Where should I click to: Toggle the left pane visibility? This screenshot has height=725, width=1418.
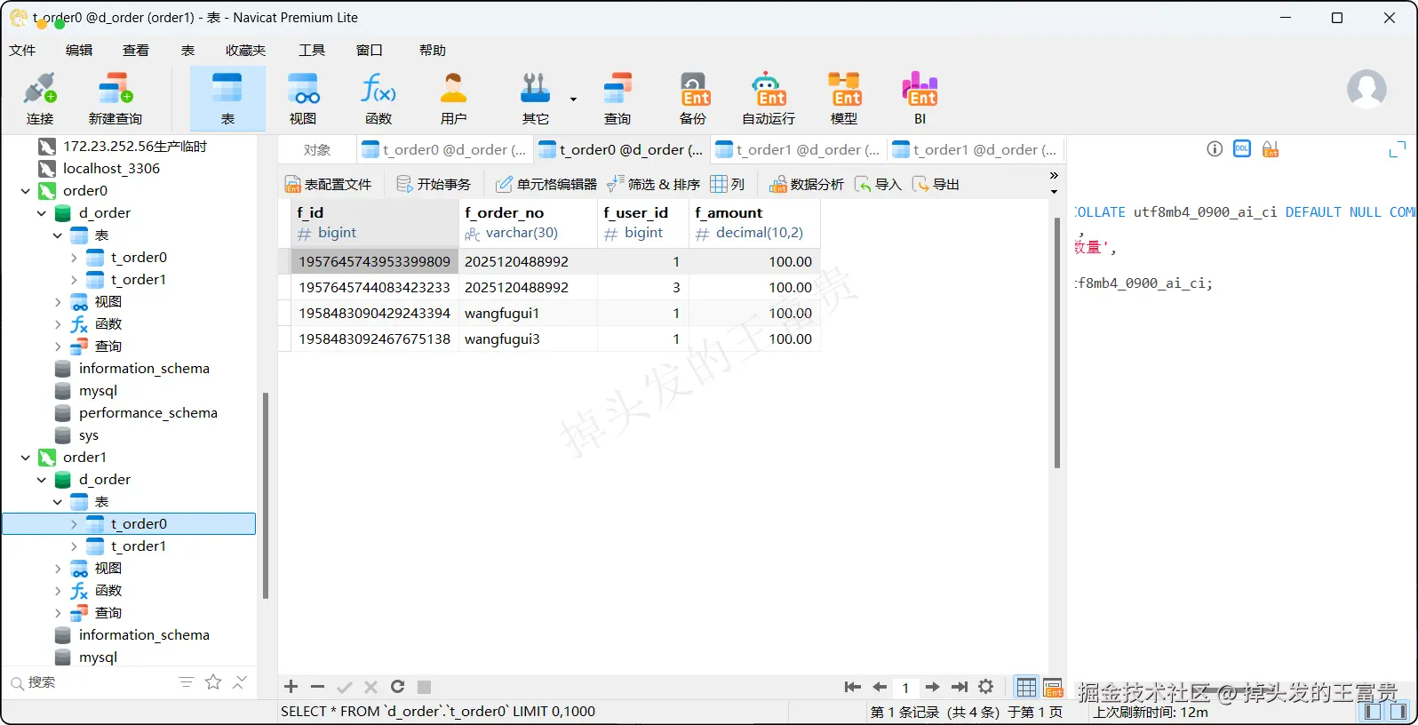pyautogui.click(x=1373, y=712)
